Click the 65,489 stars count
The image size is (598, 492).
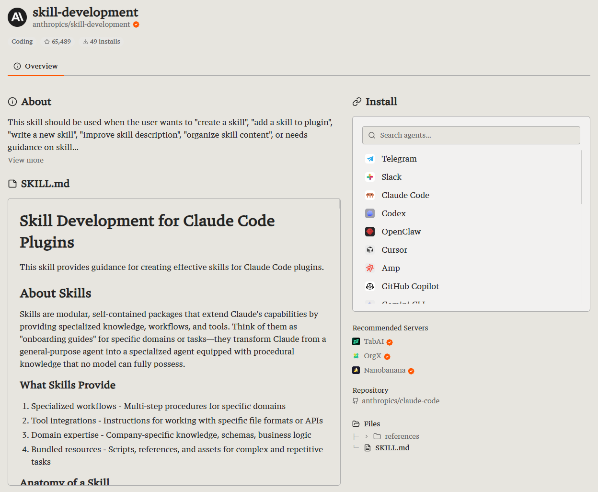(61, 42)
